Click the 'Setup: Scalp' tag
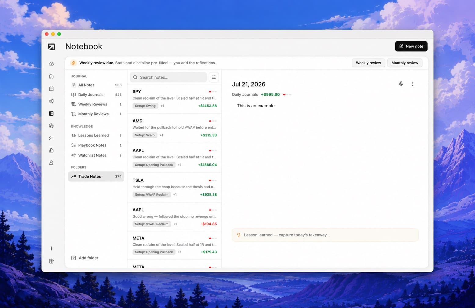The image size is (475, 308). click(x=145, y=135)
